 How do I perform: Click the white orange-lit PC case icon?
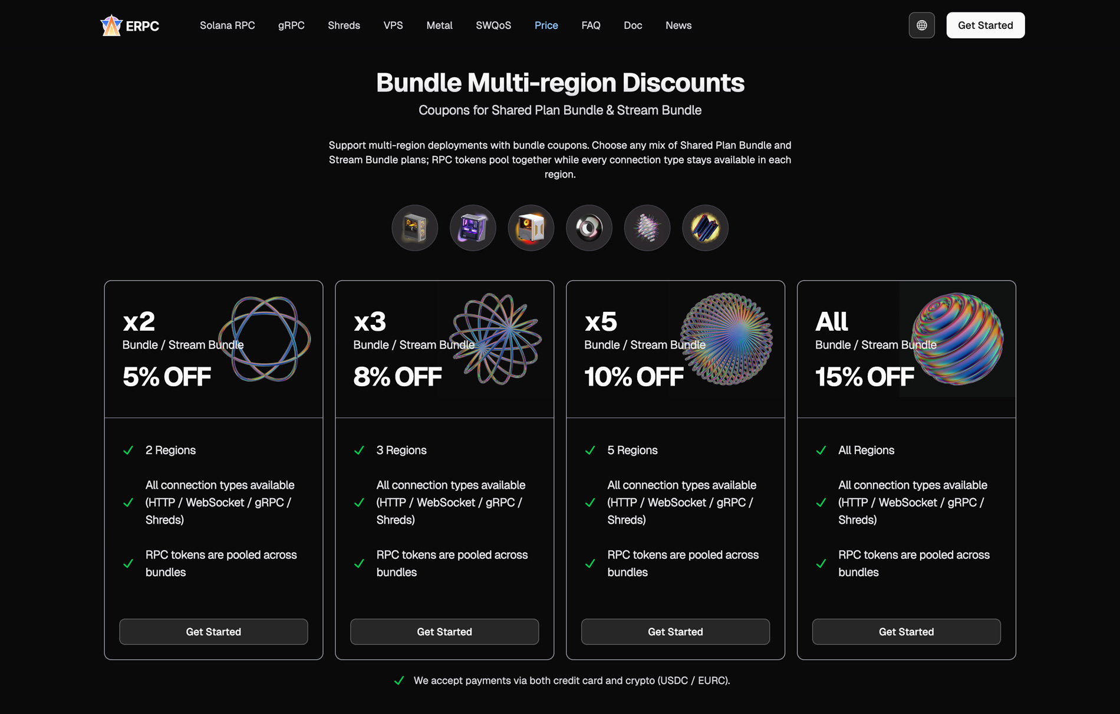click(x=531, y=228)
